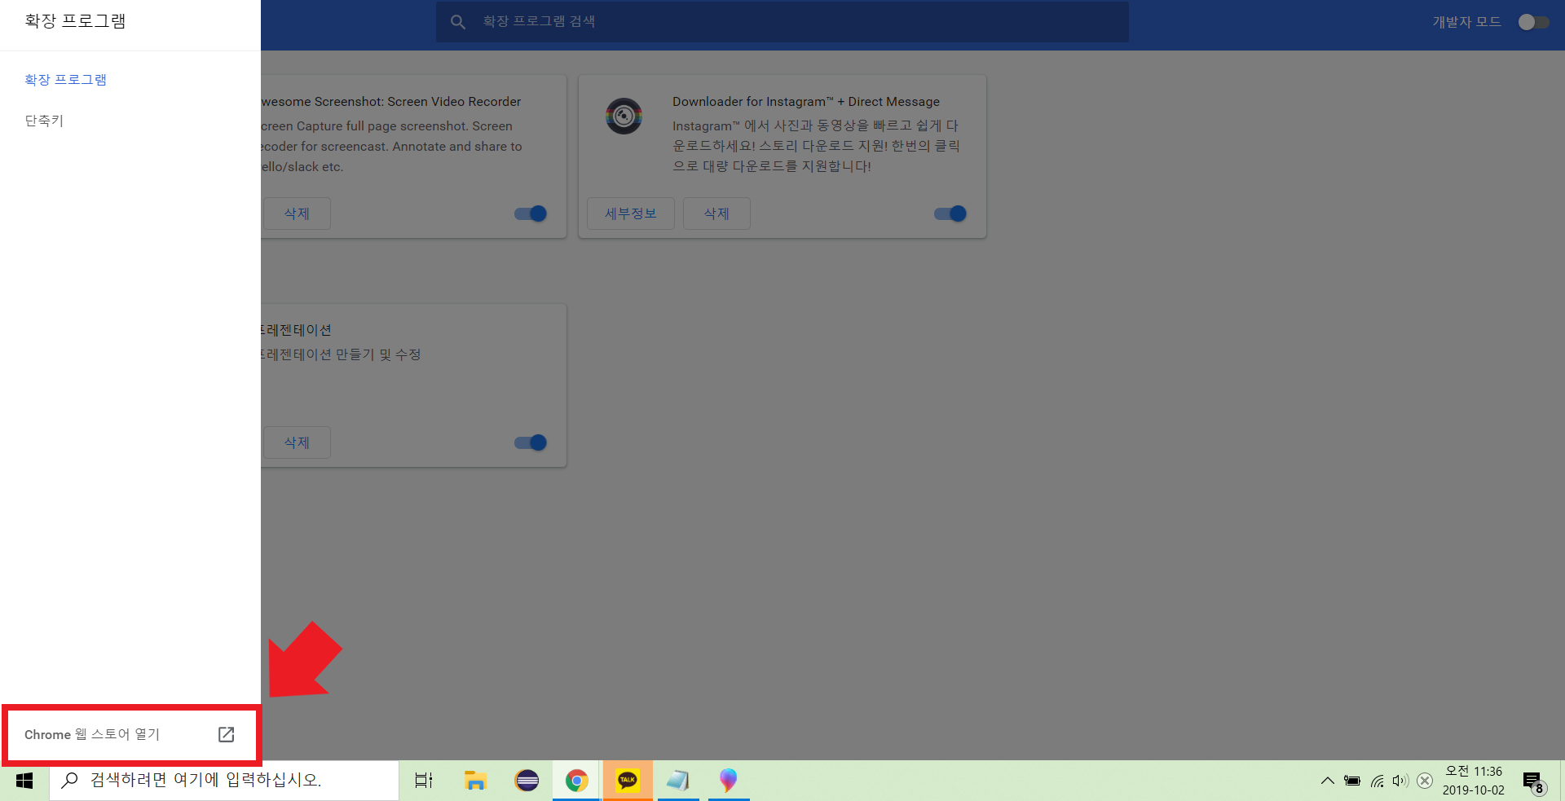The height and width of the screenshot is (801, 1565).
Task: Open File Explorer from the taskbar
Action: [x=475, y=781]
